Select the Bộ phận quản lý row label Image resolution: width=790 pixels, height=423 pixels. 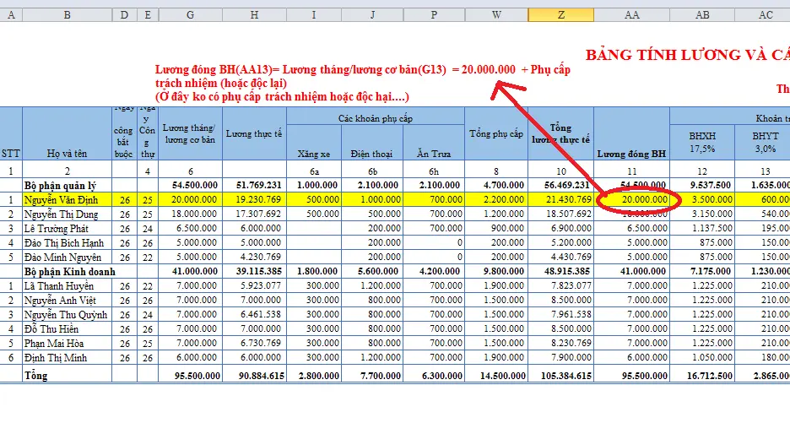pos(67,186)
